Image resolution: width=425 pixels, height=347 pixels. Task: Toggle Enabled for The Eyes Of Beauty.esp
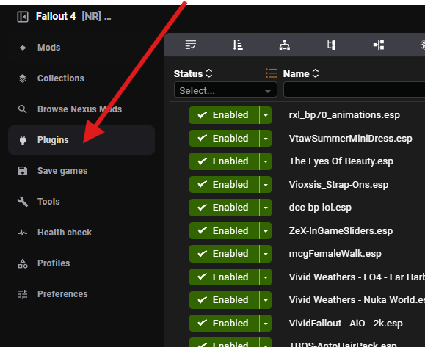224,161
